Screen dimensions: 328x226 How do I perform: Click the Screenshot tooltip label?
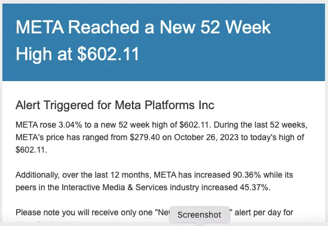[200, 215]
